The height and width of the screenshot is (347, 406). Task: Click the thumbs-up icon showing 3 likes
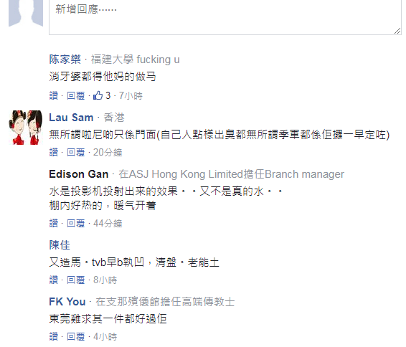pos(98,95)
